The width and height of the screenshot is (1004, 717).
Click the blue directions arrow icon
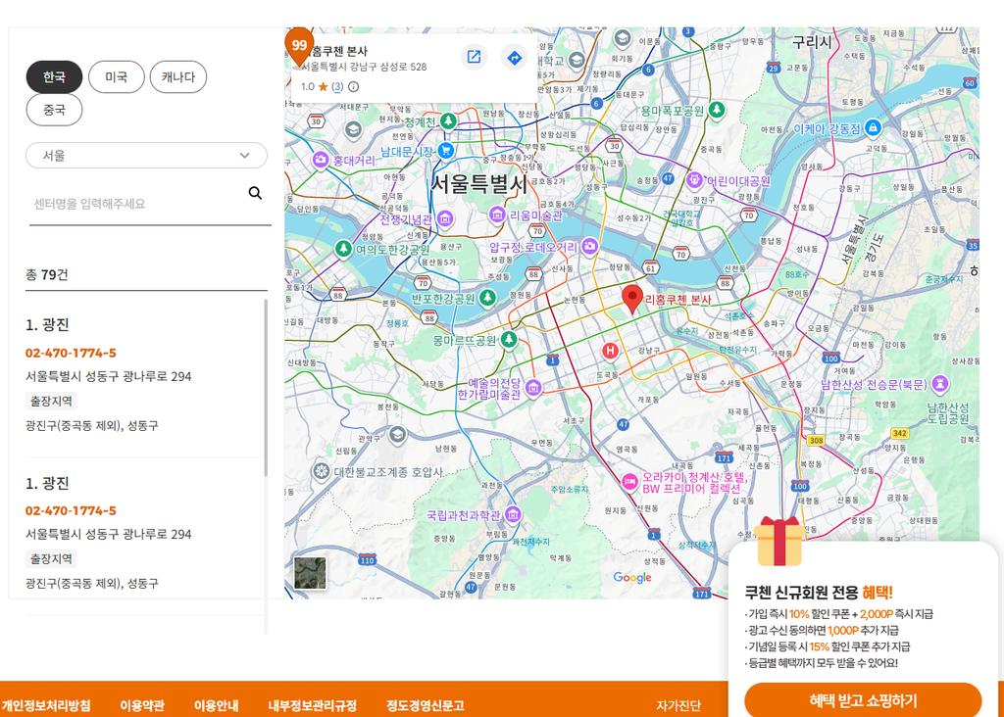point(514,58)
